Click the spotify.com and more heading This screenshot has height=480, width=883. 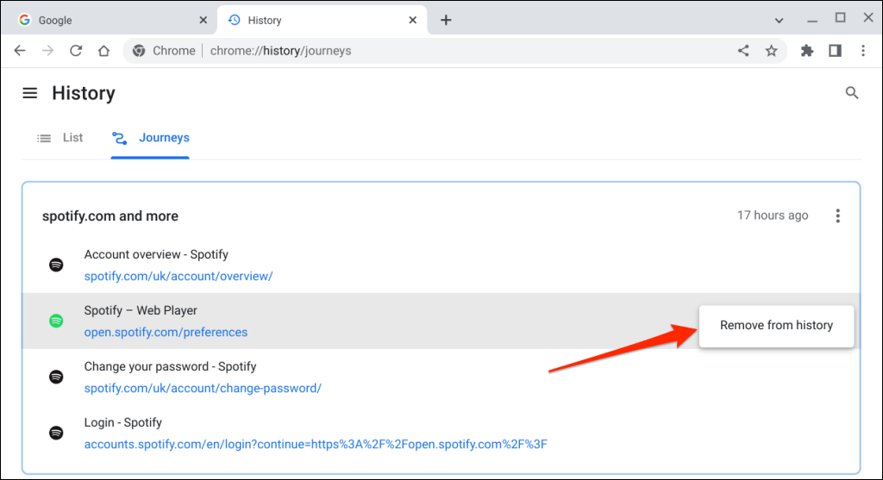tap(110, 216)
